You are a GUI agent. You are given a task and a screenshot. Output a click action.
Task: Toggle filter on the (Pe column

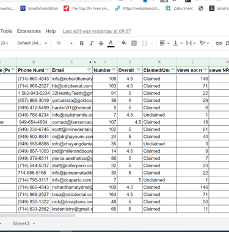point(13,70)
